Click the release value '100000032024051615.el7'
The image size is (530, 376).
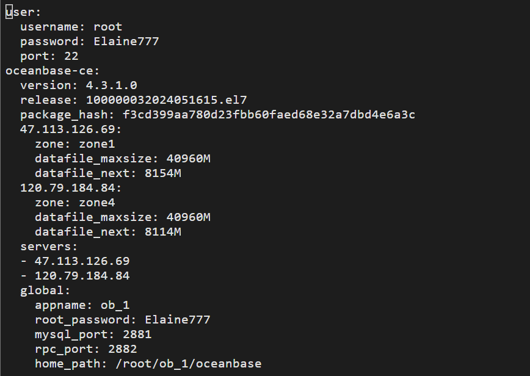pos(166,100)
